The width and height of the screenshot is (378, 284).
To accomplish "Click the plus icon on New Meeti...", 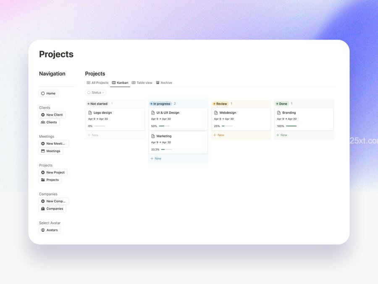I will 43,144.
